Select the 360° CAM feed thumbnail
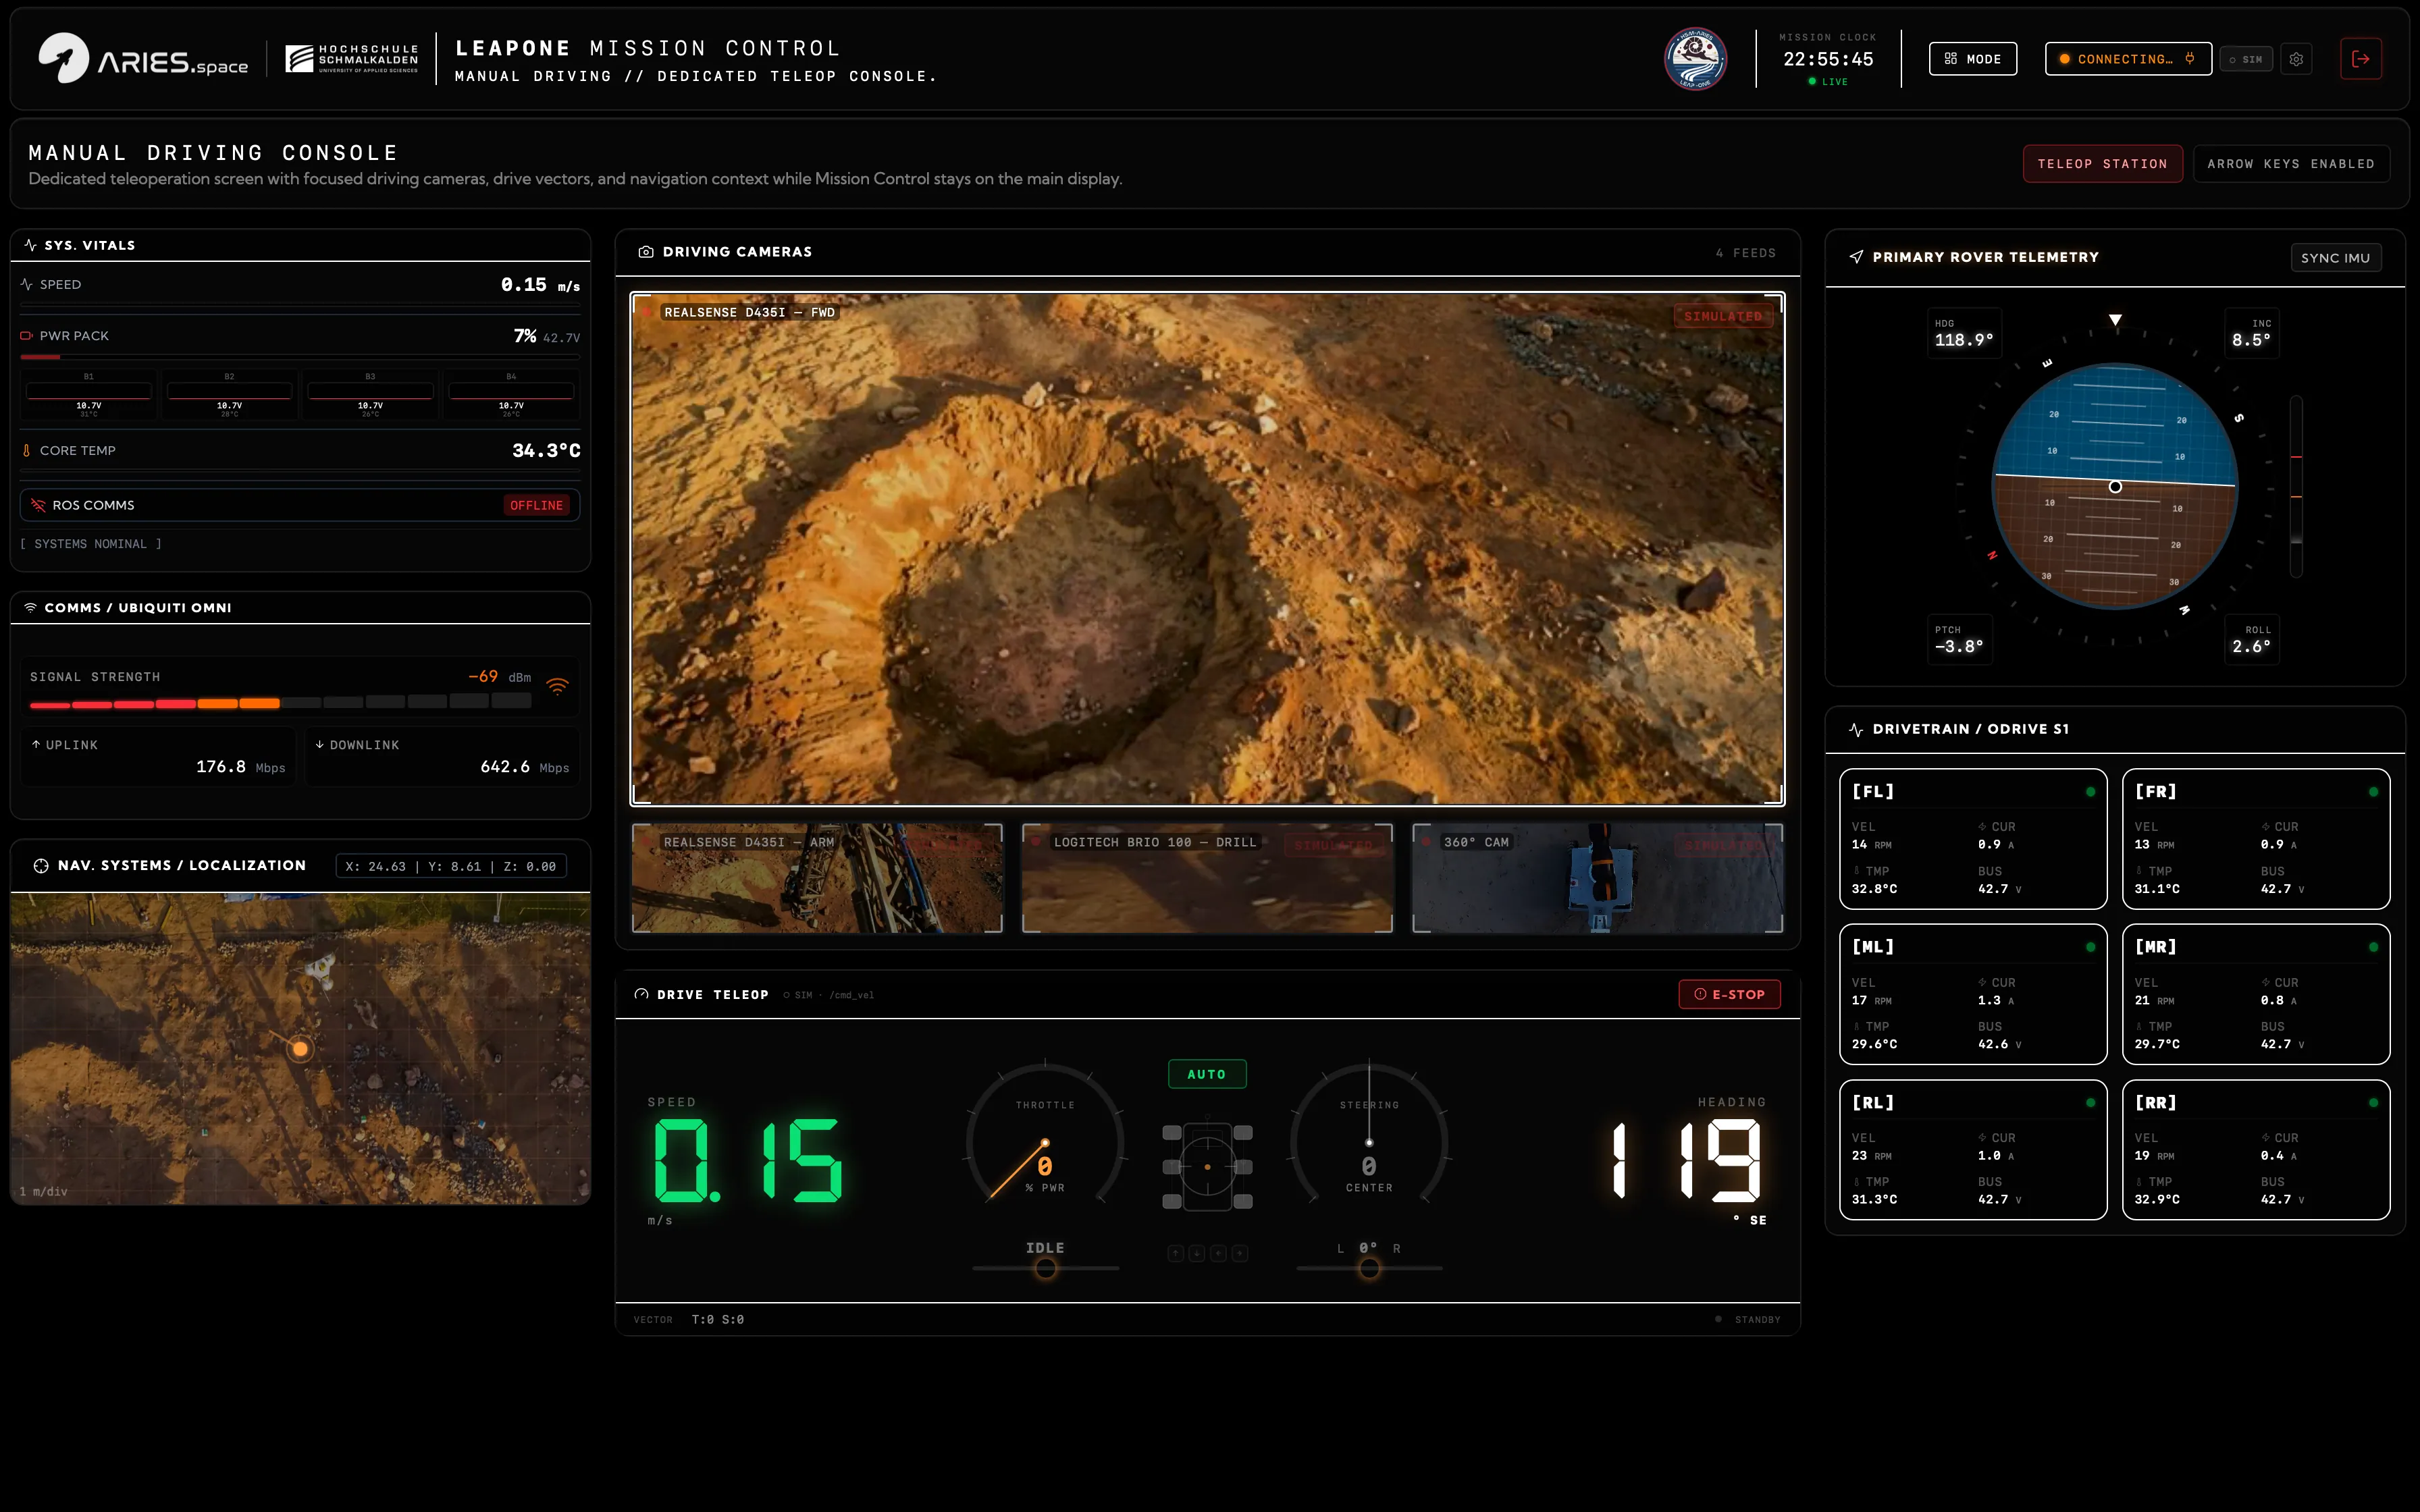The height and width of the screenshot is (1512, 2420). (1597, 878)
